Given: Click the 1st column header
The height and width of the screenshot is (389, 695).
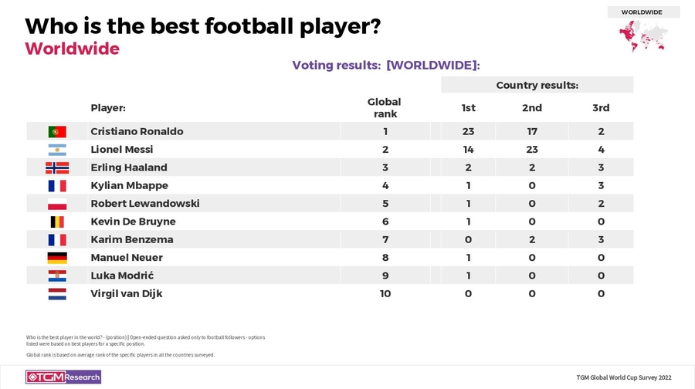Looking at the screenshot, I should pyautogui.click(x=468, y=108).
